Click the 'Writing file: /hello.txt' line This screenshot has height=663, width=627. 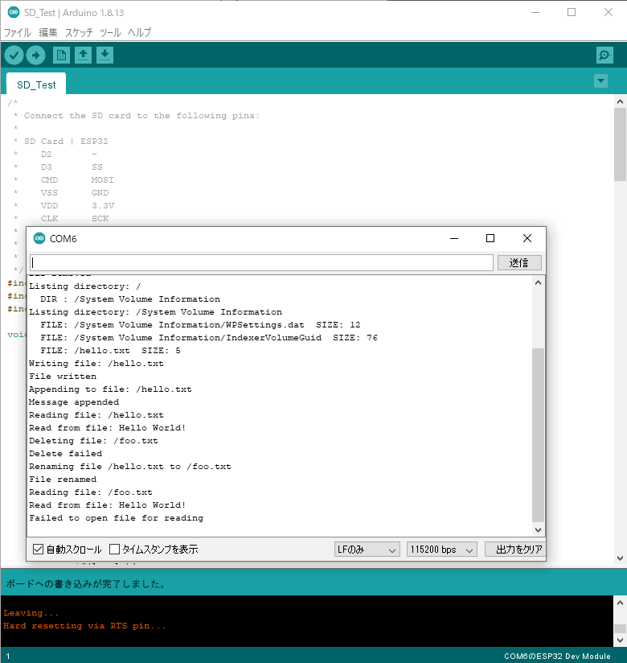96,364
